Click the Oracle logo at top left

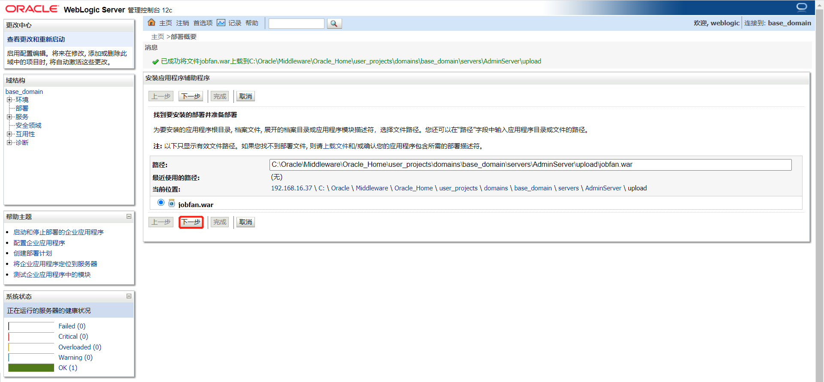[32, 9]
